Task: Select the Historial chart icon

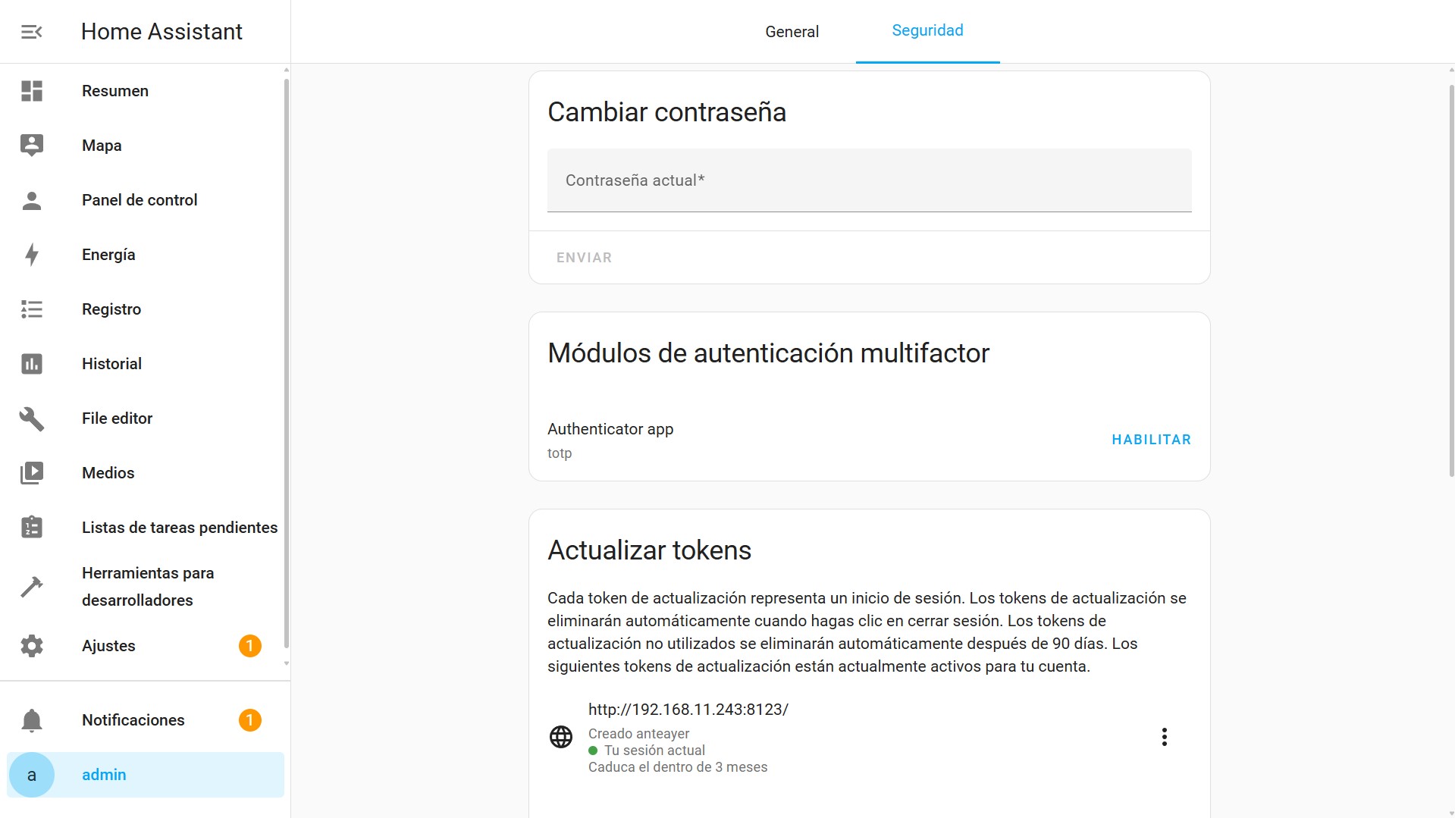Action: 30,364
